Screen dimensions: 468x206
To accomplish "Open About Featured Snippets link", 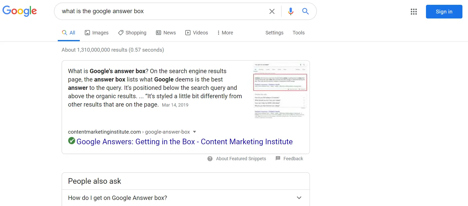I will click(x=241, y=159).
